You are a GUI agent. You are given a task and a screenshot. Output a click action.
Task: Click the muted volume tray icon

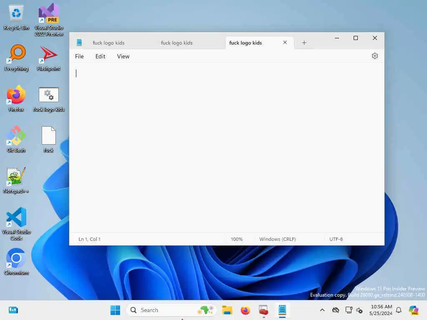(x=359, y=310)
